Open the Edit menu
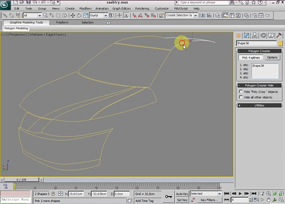 (x=17, y=9)
